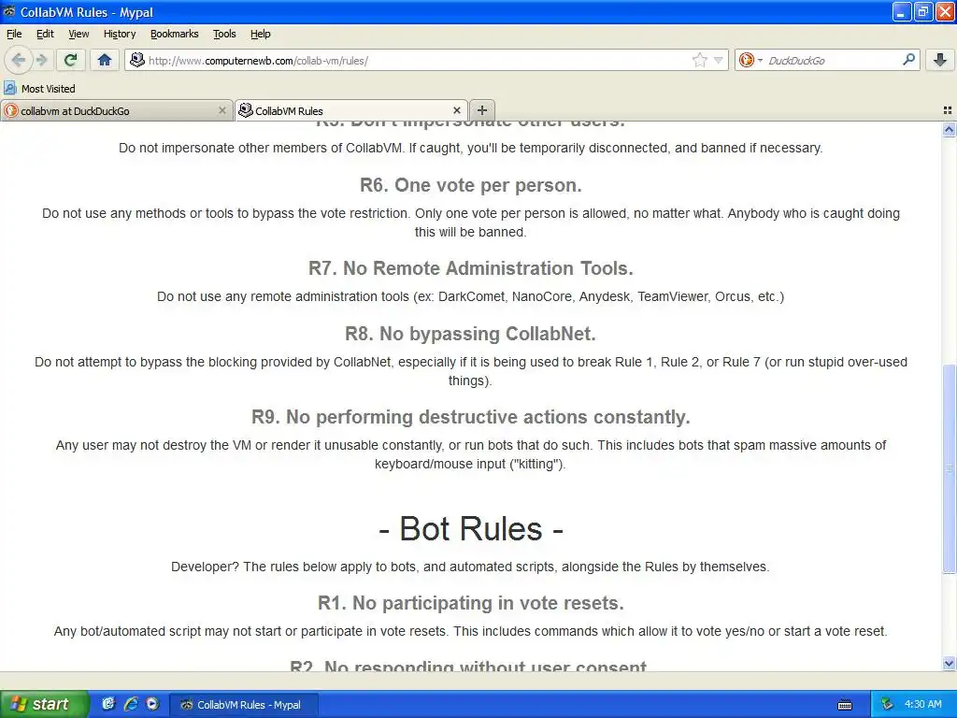Launch Internet Explorer from quick launch
The height and width of the screenshot is (718, 957).
131,704
